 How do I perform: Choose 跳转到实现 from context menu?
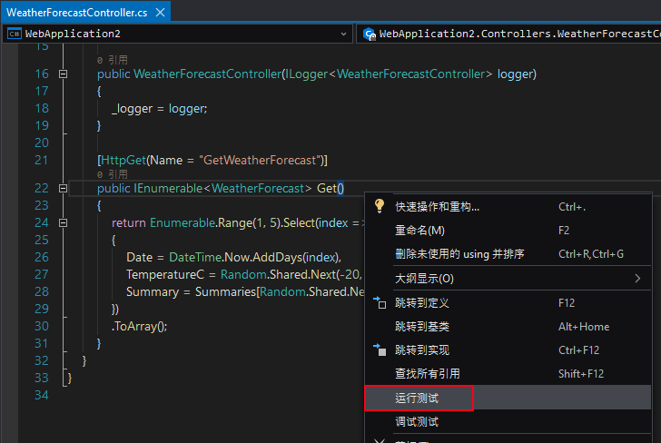tap(508, 349)
